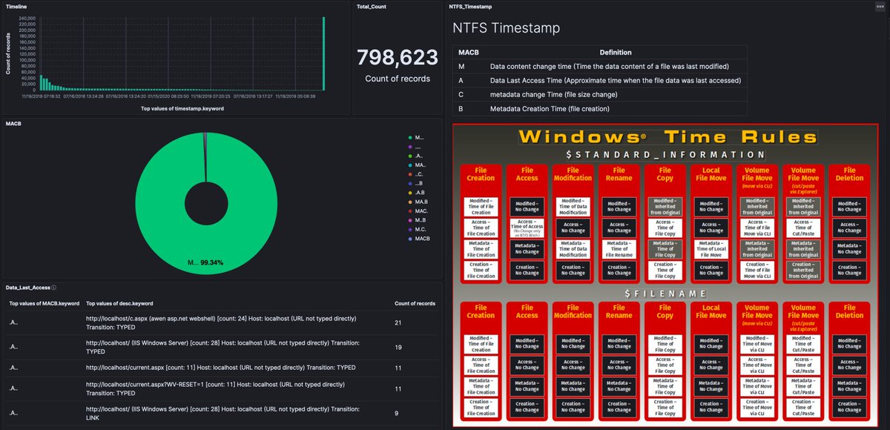Click the MACB pie panel title
The image size is (890, 430).
pos(14,124)
